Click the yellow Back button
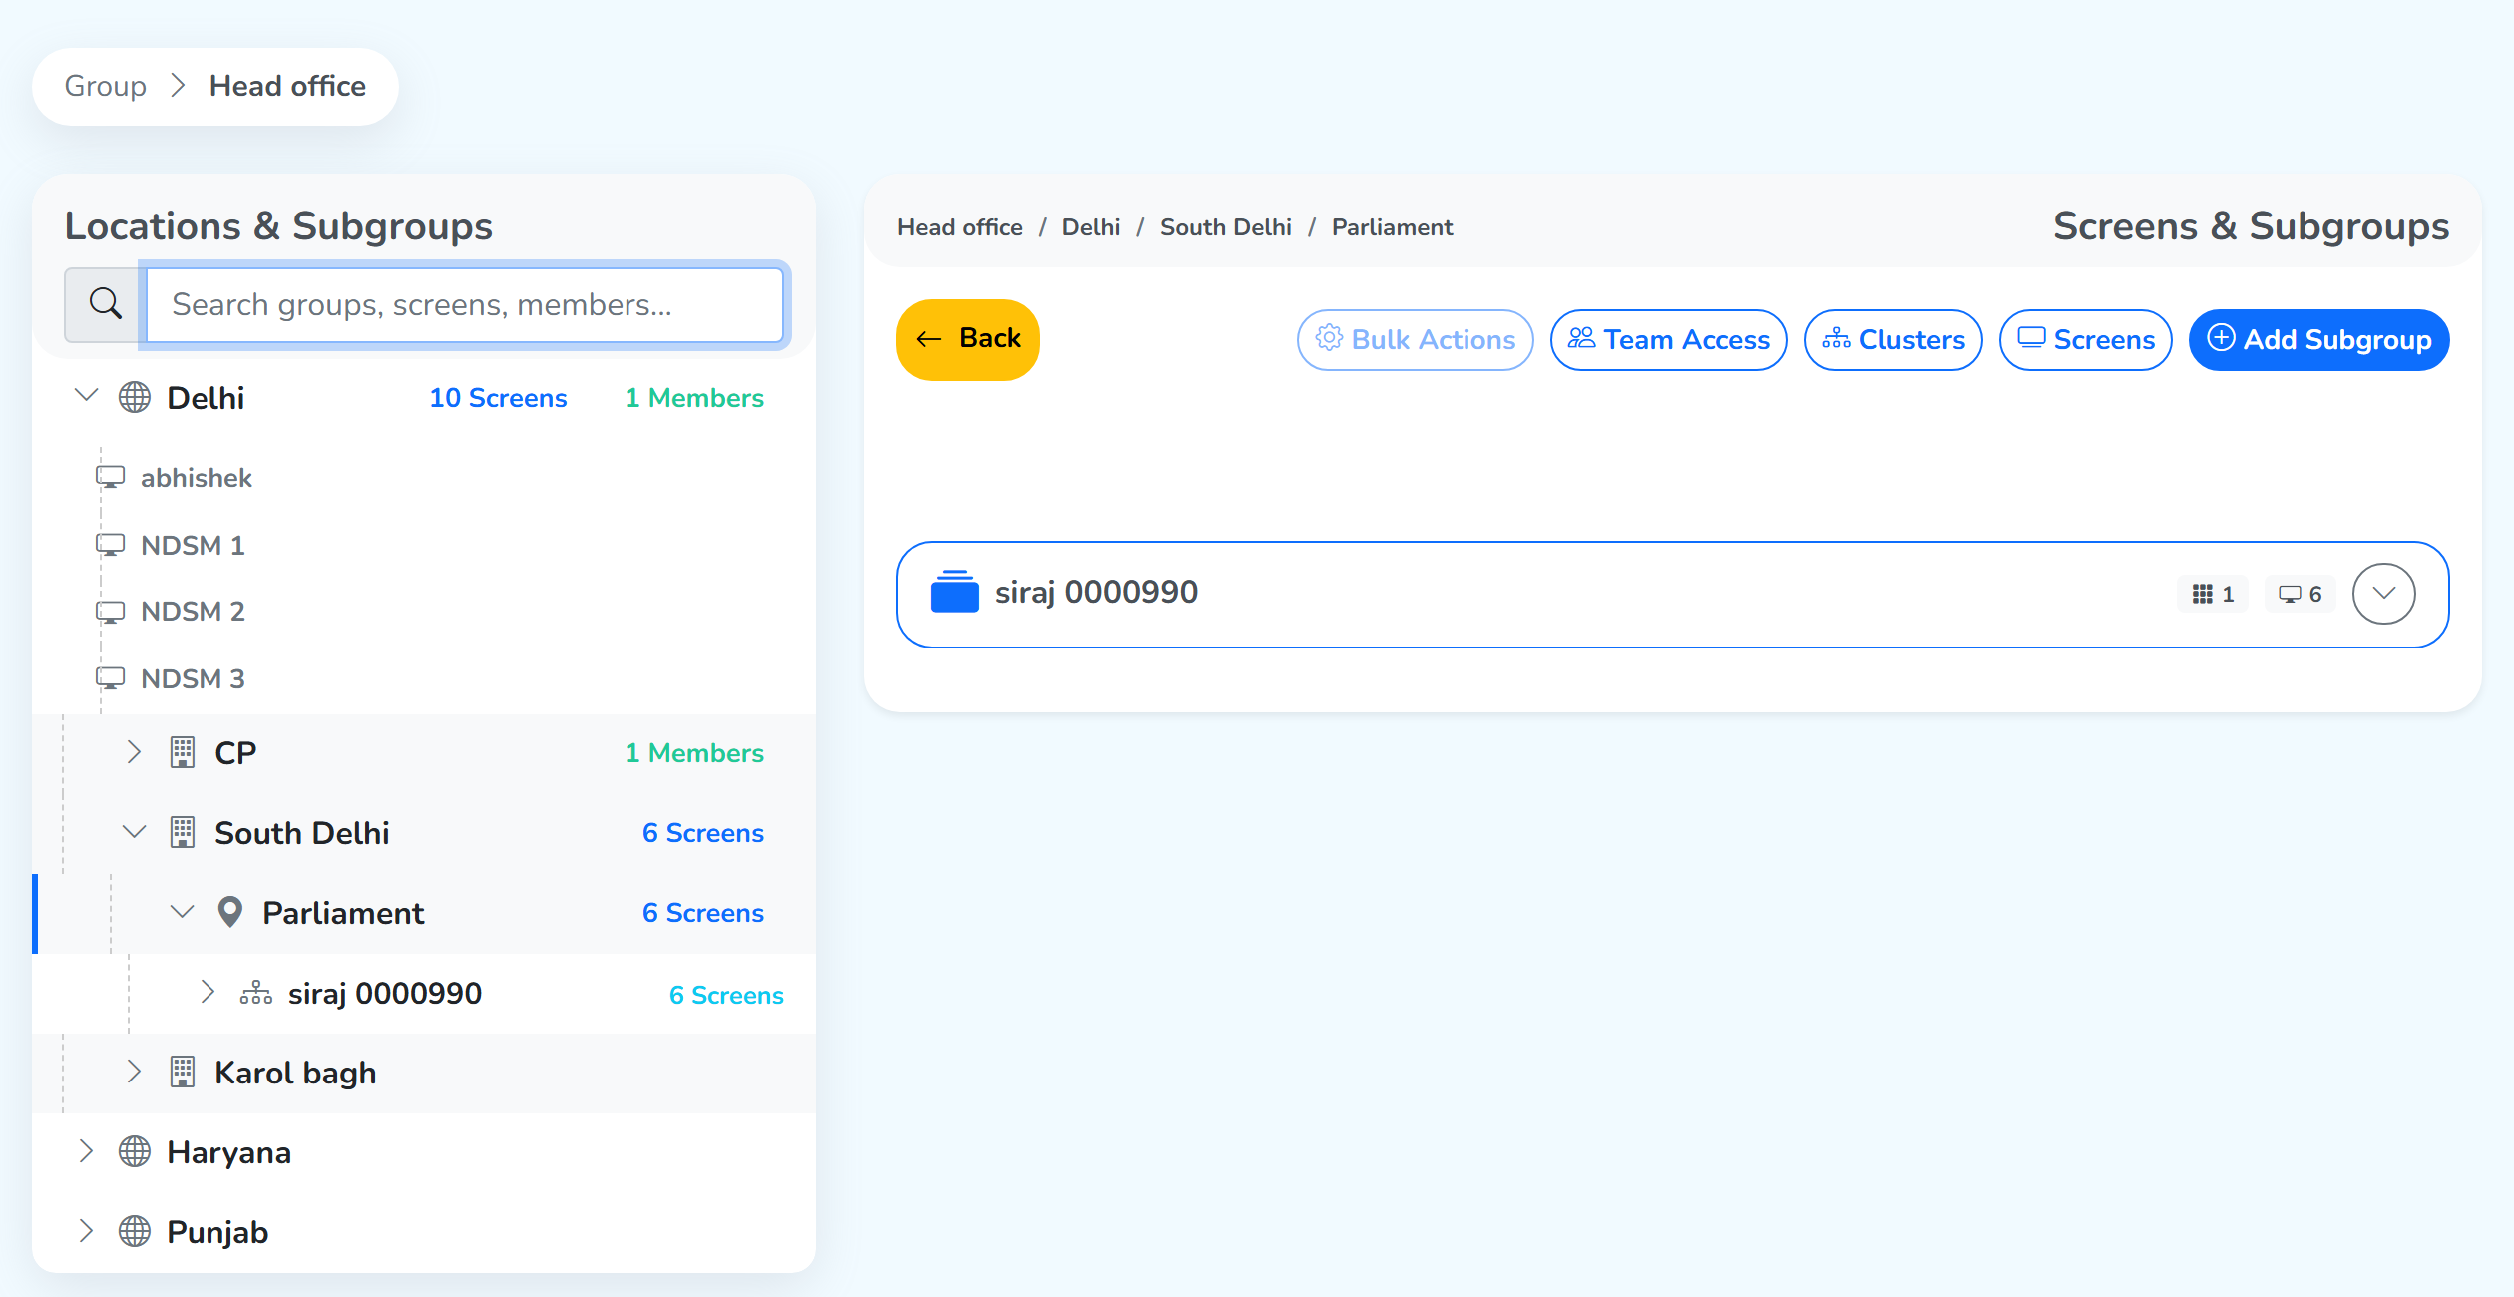 pyautogui.click(x=967, y=339)
